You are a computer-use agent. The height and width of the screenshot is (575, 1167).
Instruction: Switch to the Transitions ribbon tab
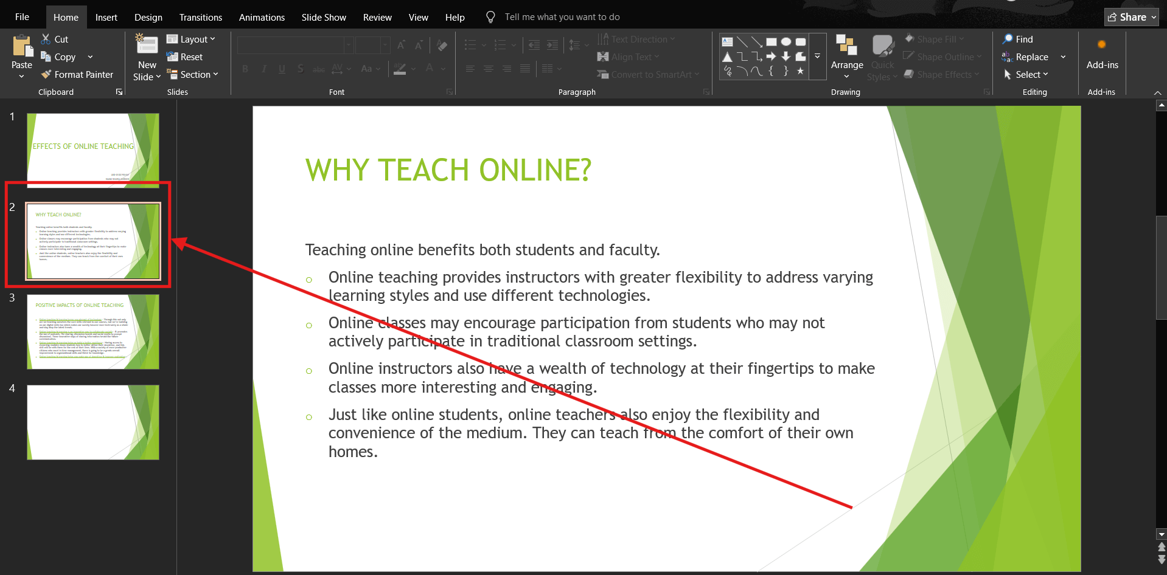point(200,16)
